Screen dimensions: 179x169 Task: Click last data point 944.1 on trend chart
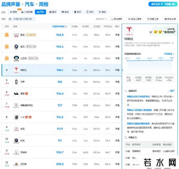pos(172,60)
